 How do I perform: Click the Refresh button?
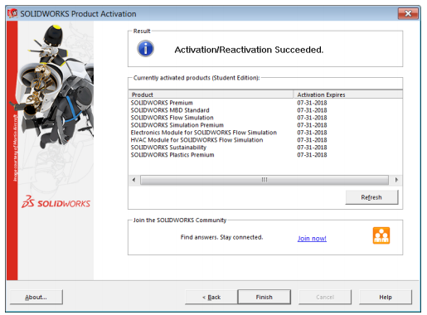pyautogui.click(x=371, y=197)
